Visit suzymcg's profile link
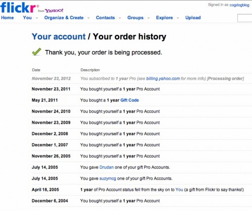This screenshot has height=211, width=252. [x=108, y=179]
